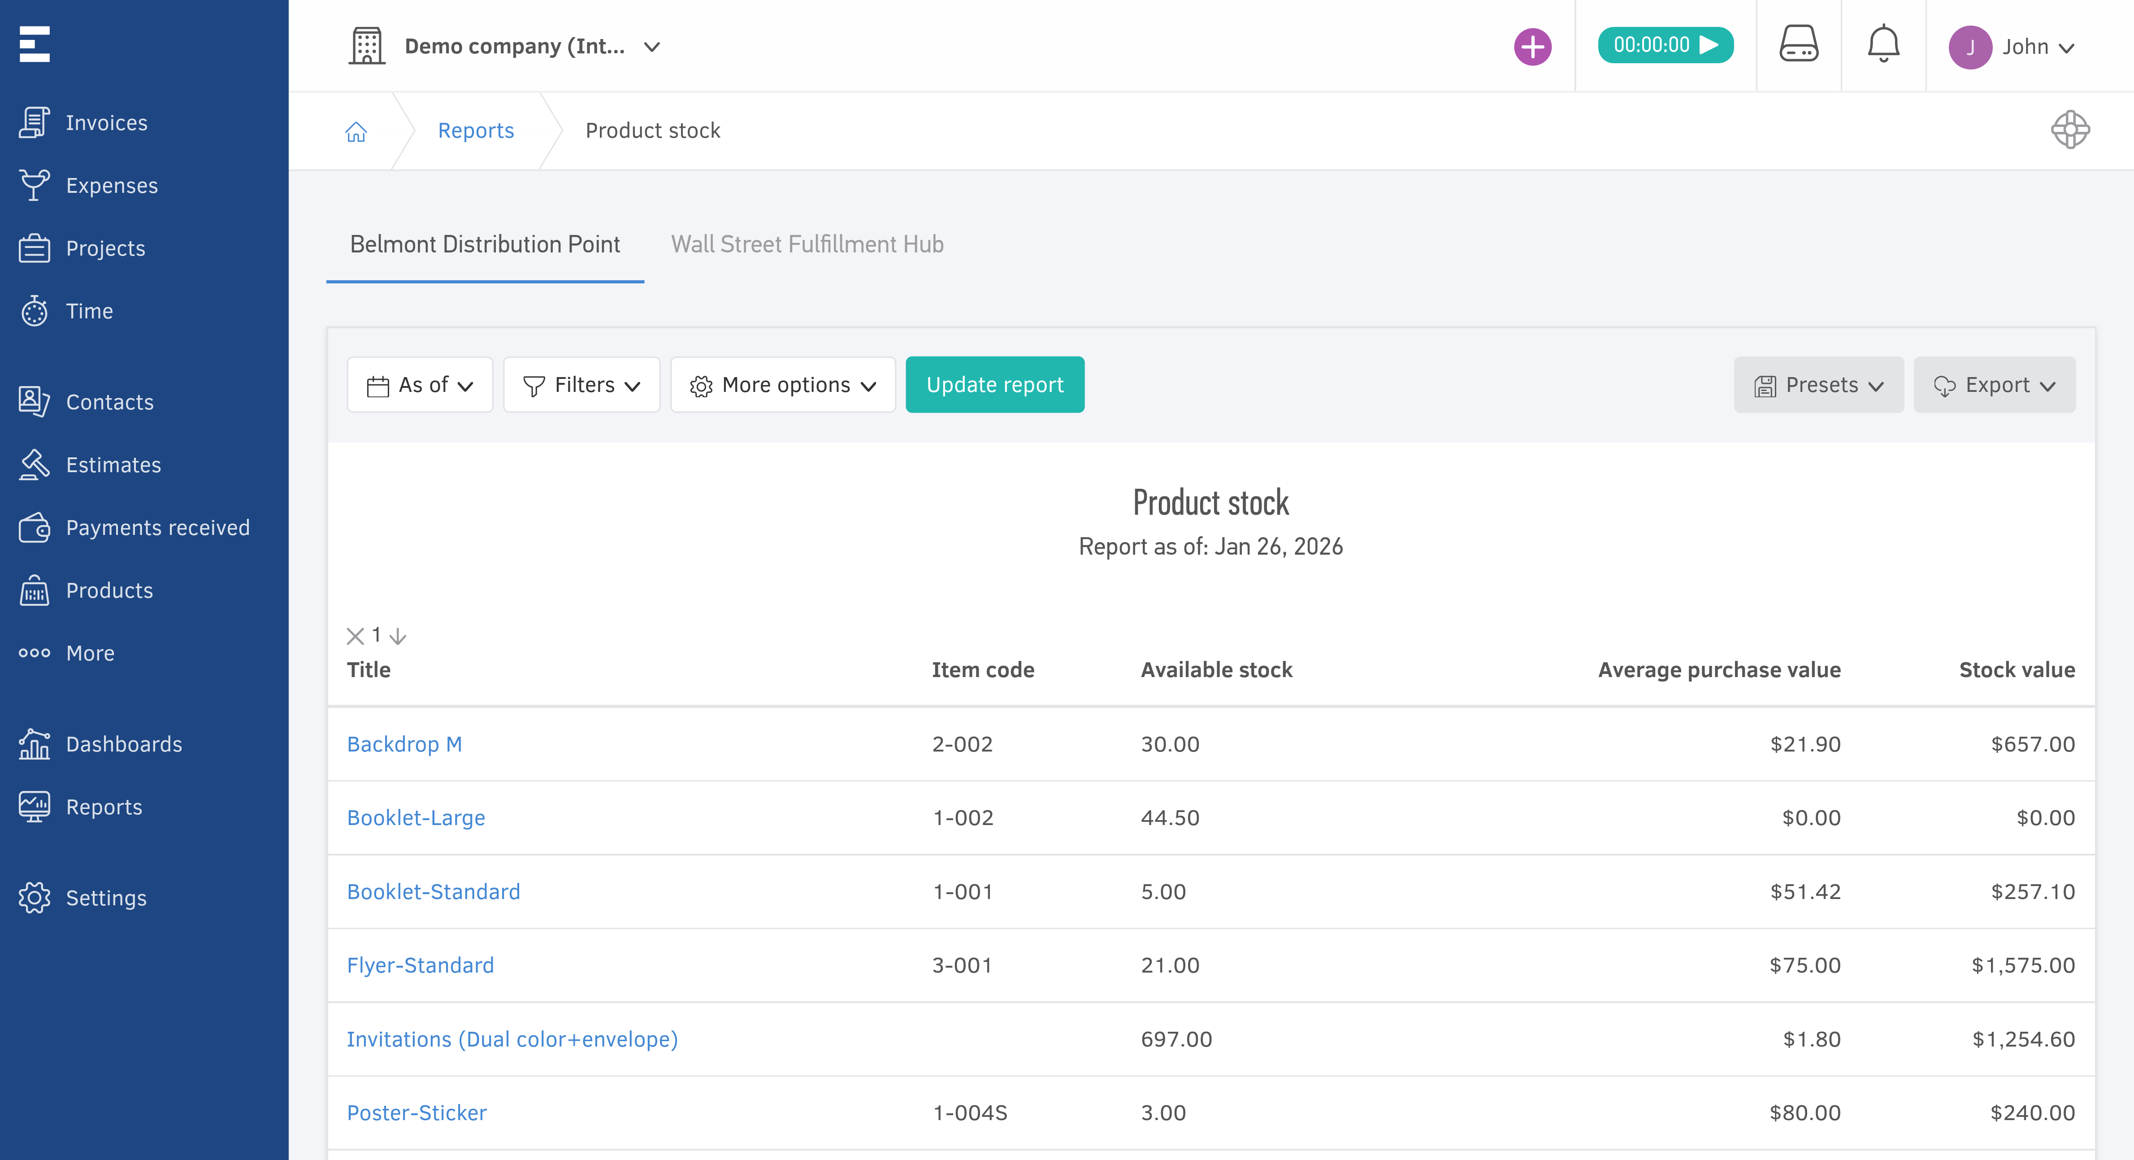Collapse sidebar with the menu logo icon

tap(35, 45)
